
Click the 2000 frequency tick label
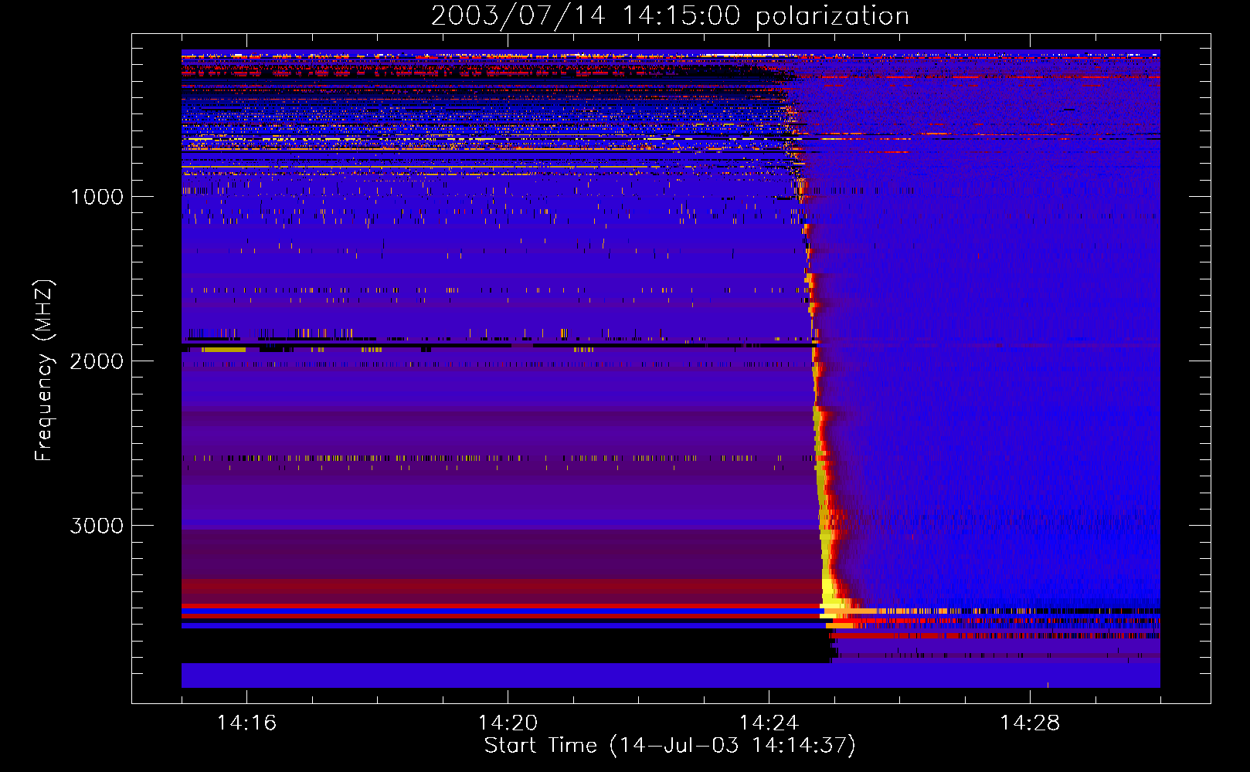click(97, 361)
